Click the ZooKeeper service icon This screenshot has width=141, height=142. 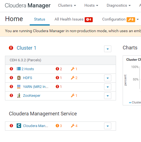[x=19, y=95]
